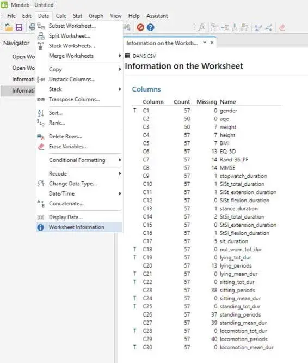Click the fx Assign Formula icon
This screenshot has height=363, width=308.
(x=202, y=27)
